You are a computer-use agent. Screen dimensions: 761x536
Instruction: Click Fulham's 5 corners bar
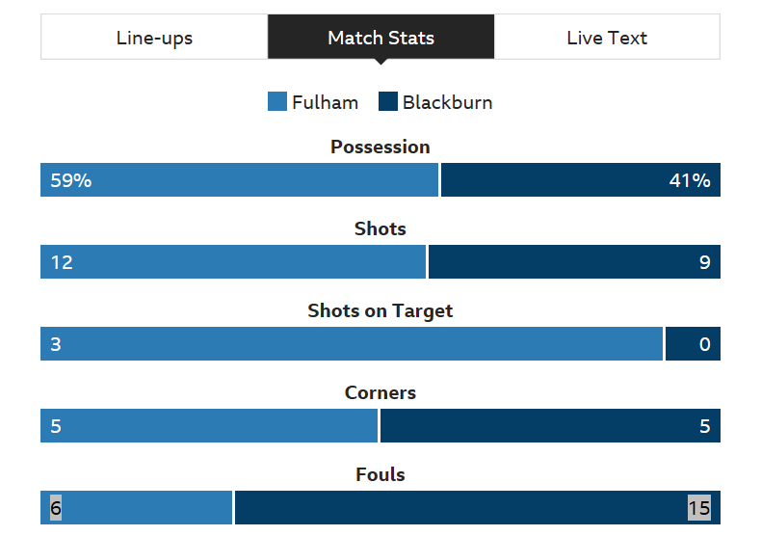(x=209, y=426)
